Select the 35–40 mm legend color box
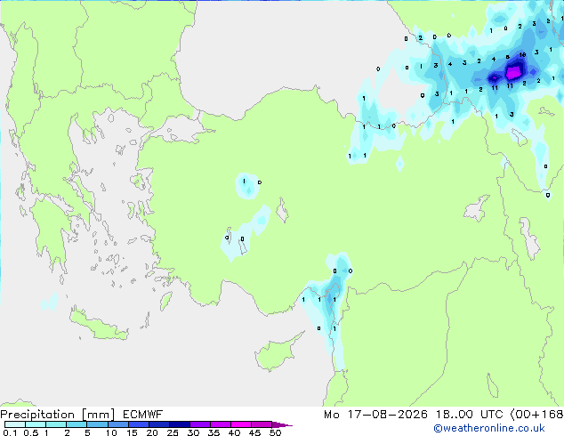The image size is (564, 436). (220, 424)
